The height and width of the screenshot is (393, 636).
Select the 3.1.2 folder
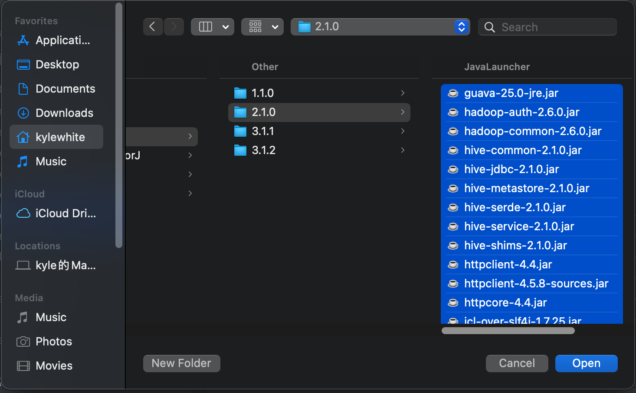point(319,150)
